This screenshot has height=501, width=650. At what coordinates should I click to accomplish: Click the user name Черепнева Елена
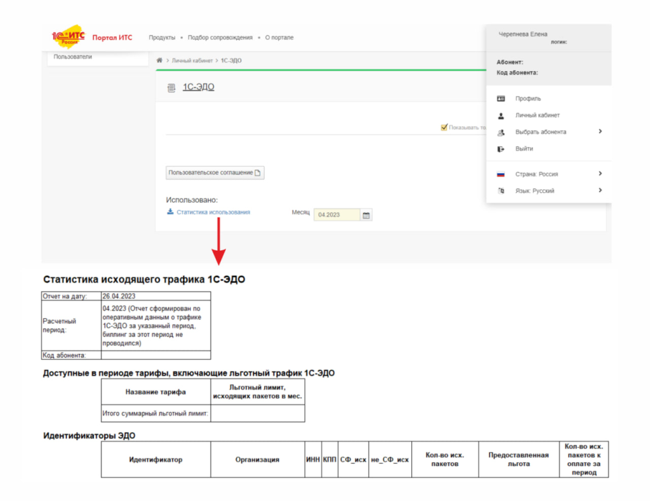523,34
